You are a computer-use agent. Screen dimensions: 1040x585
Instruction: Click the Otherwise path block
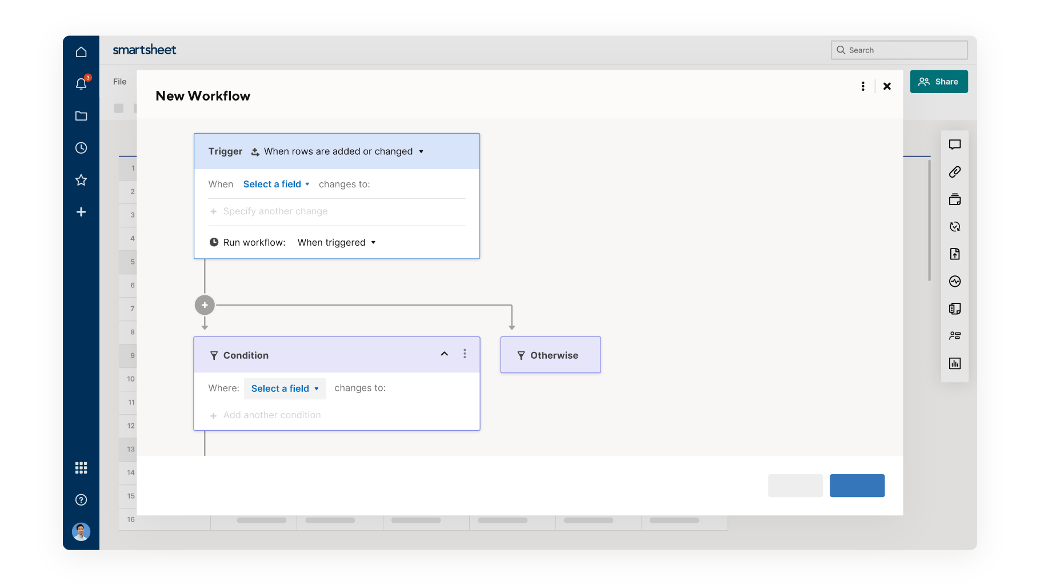tap(550, 355)
